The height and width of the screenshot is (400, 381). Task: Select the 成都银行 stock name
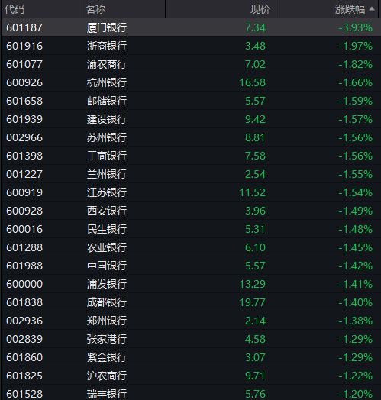(x=107, y=302)
